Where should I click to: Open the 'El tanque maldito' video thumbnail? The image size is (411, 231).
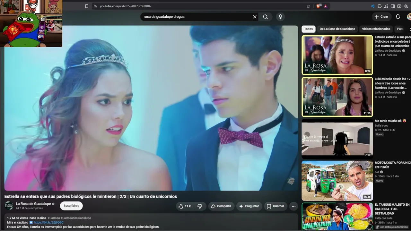click(x=337, y=217)
